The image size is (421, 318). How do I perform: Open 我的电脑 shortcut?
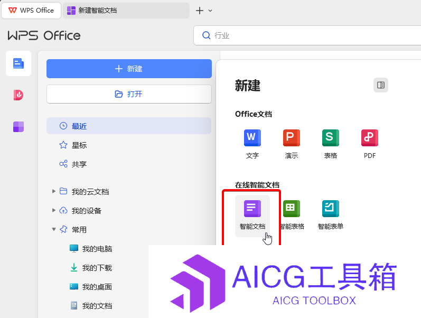91,249
